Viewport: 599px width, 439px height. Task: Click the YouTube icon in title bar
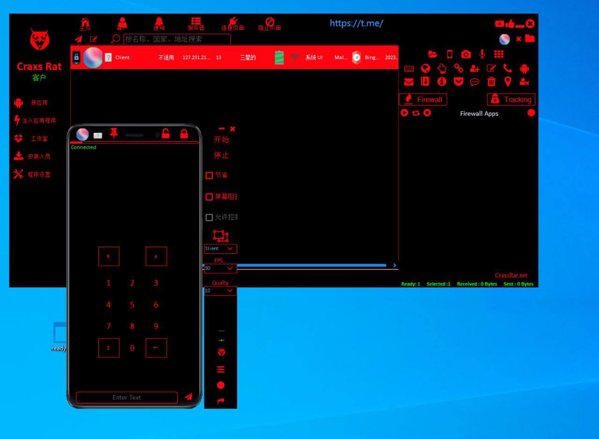click(499, 24)
